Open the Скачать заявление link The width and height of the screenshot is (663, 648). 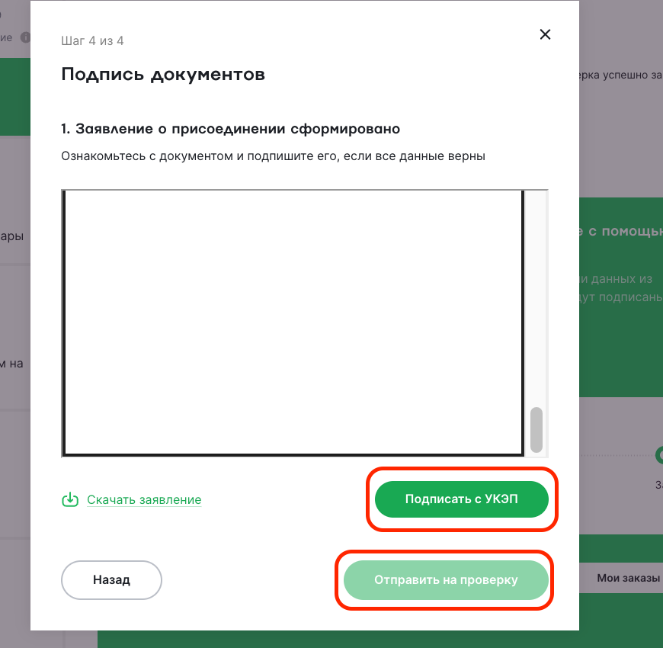[144, 499]
